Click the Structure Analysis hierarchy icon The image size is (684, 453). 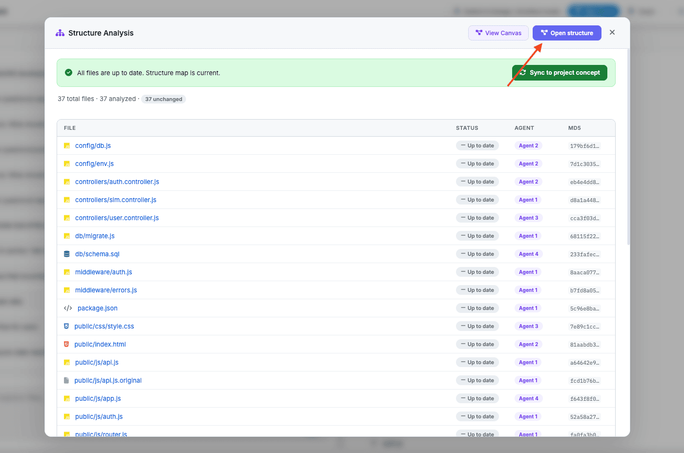tap(60, 33)
